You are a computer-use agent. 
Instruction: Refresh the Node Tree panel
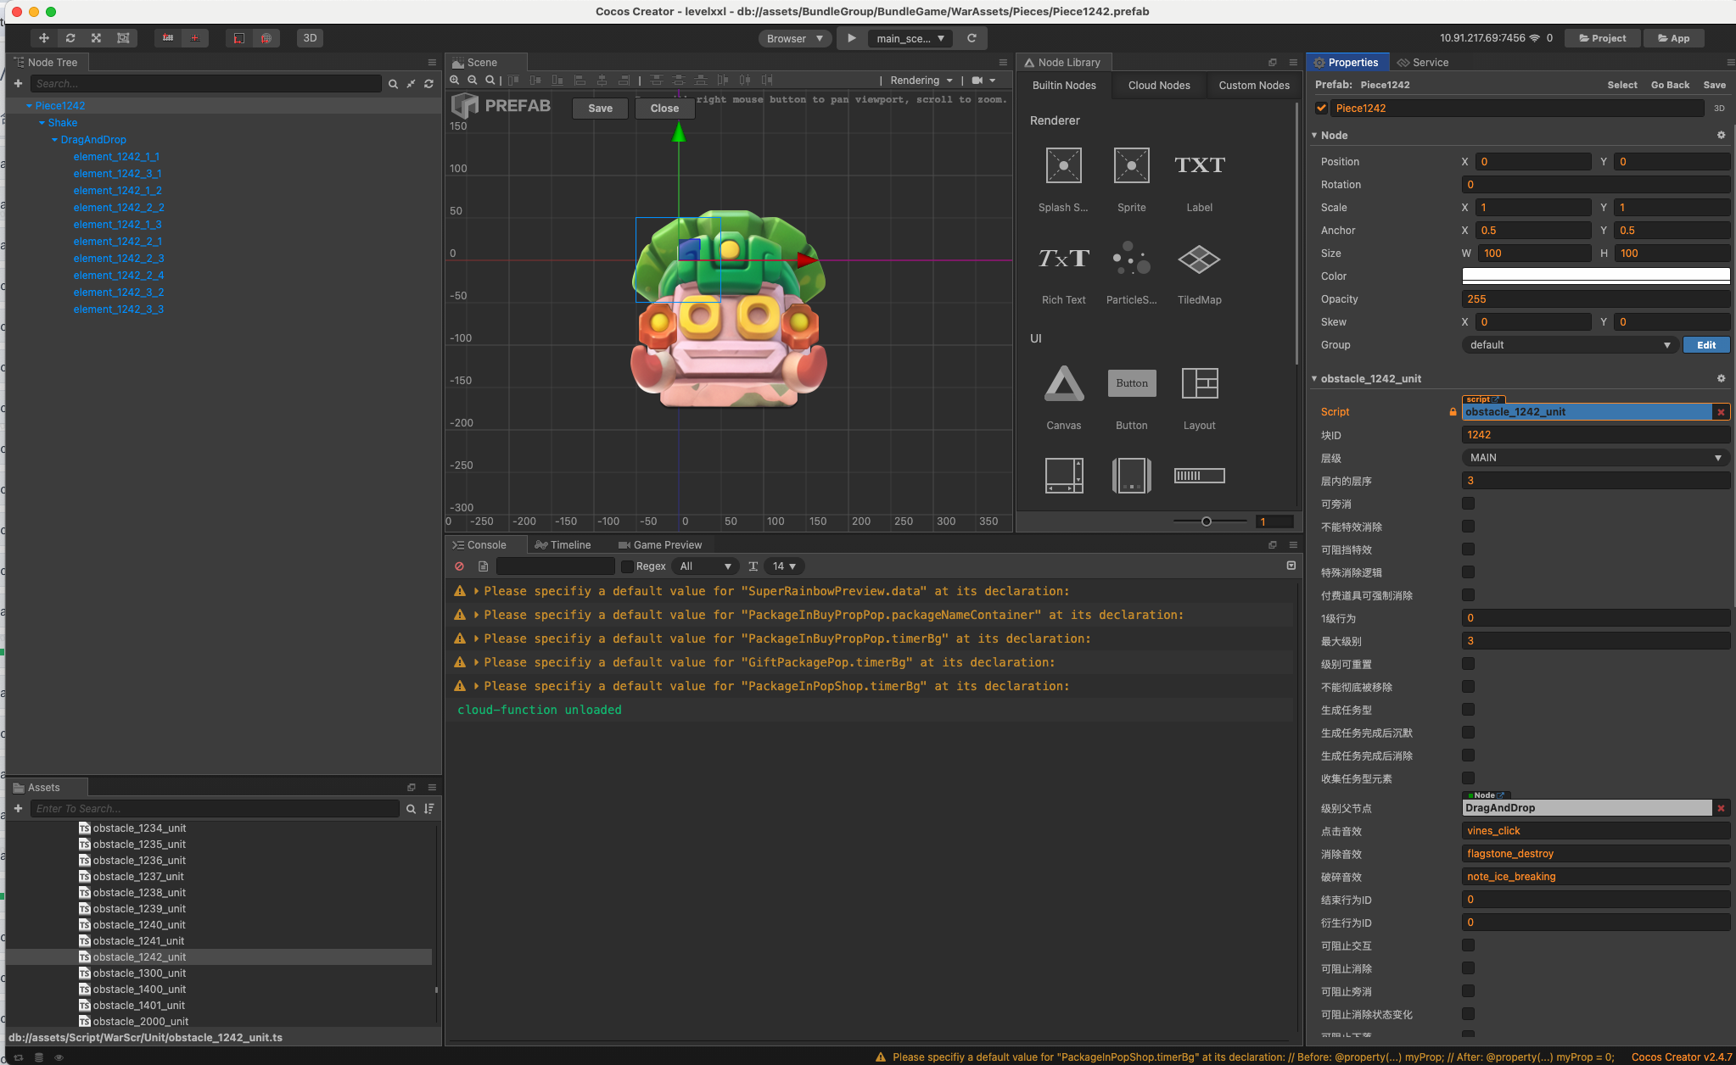429,84
